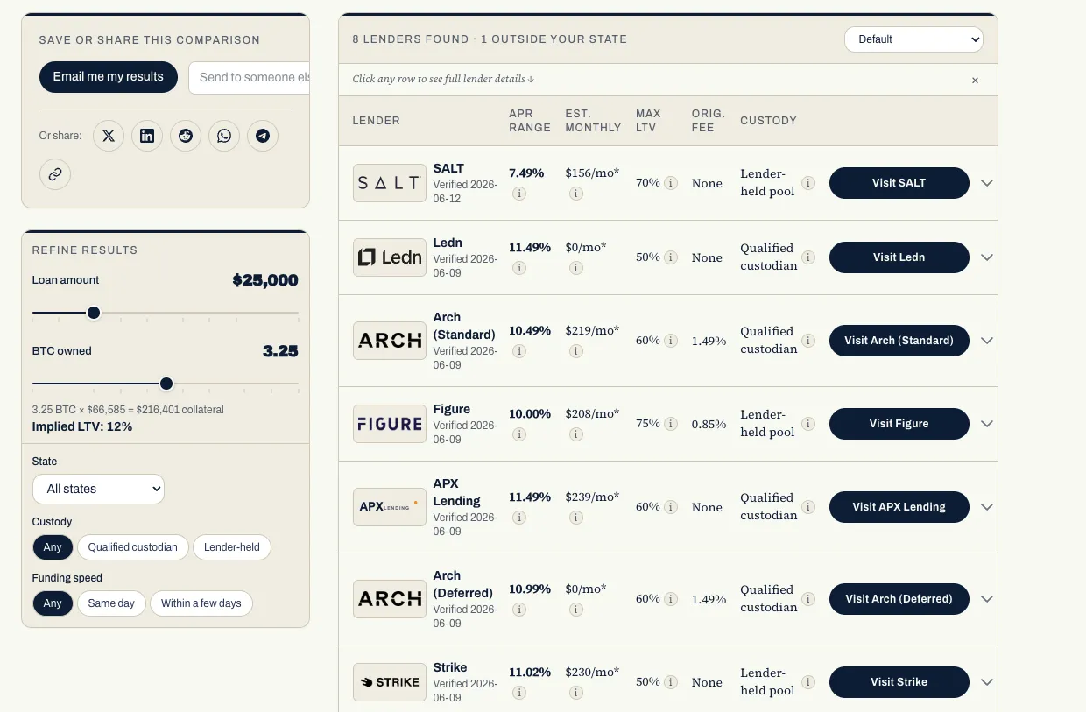Viewport: 1086px width, 712px height.
Task: Share comparison on LinkedIn
Action: [x=147, y=136]
